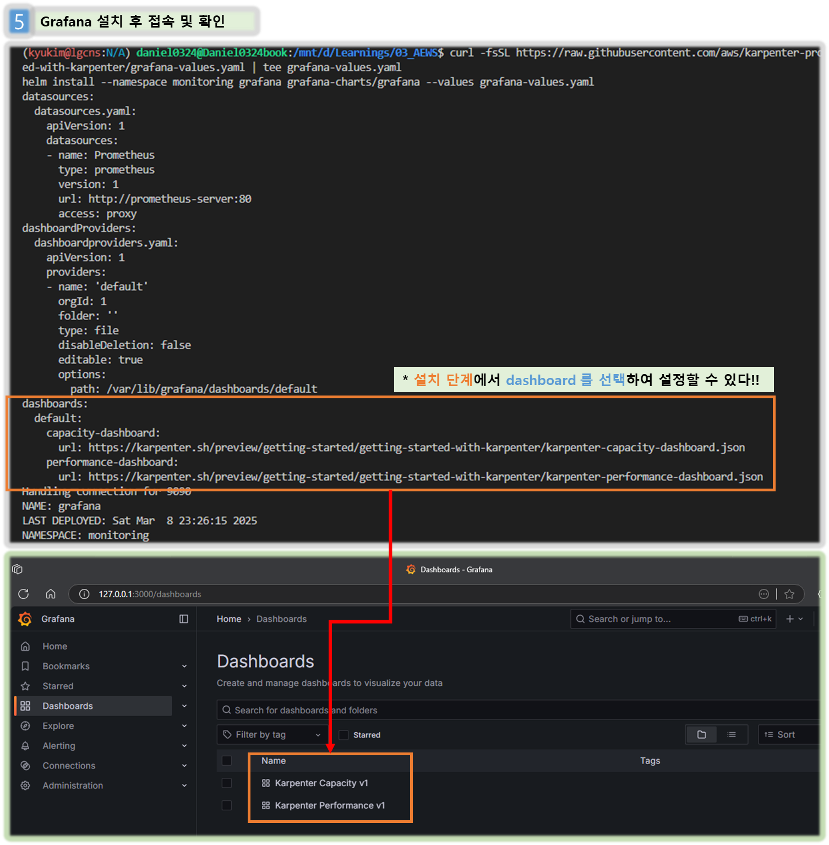Open Bookmarks in the sidebar menu

point(66,666)
